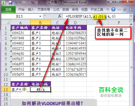This screenshot has width=135, height=106.
Task: Open Excel Help with the question mark icon
Action: (113, 9)
